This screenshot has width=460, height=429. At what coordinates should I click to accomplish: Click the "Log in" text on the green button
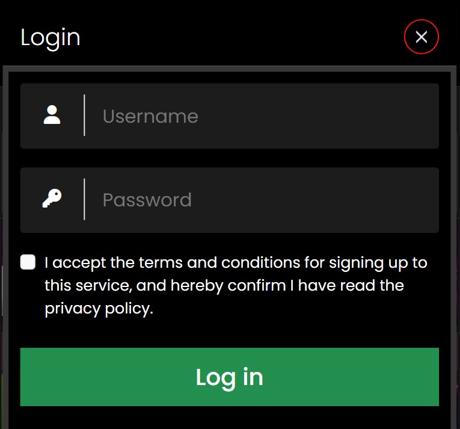point(230,378)
